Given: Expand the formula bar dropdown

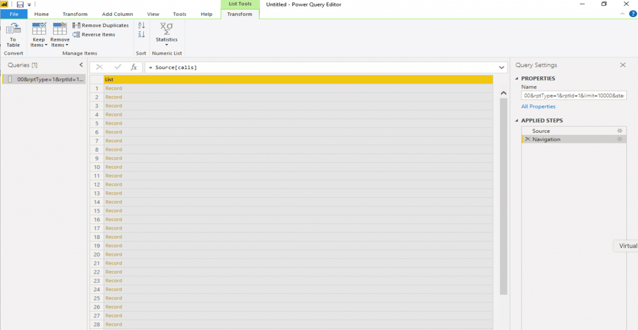Looking at the screenshot, I should [502, 67].
